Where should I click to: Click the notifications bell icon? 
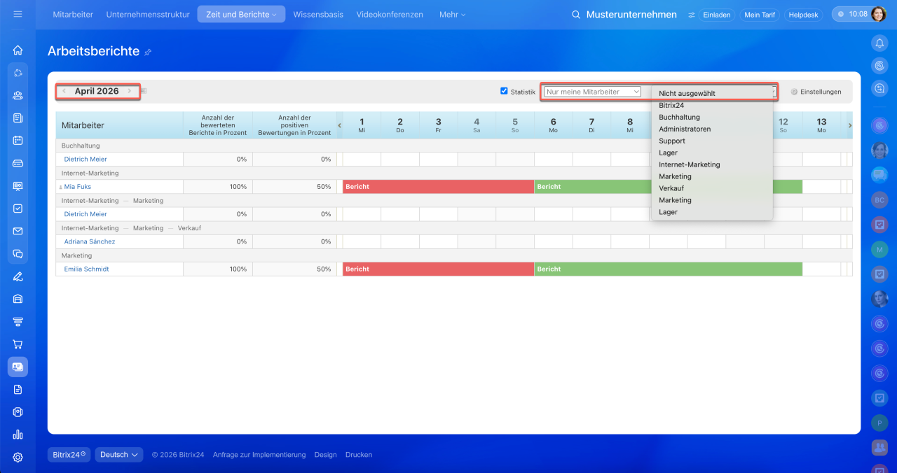click(x=879, y=43)
